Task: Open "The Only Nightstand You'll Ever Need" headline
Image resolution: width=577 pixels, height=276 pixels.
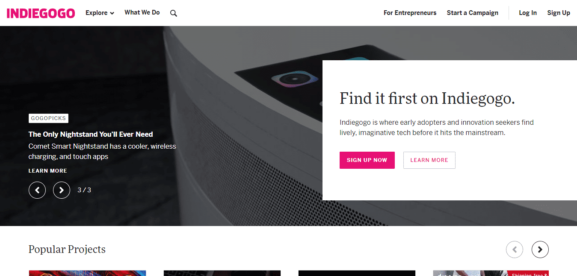Action: [x=90, y=134]
